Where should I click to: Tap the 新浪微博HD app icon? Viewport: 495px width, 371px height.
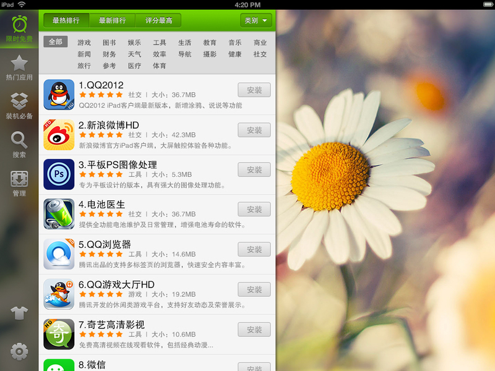coord(59,135)
